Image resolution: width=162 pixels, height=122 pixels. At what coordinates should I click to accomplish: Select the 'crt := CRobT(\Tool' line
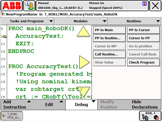pos(53,97)
